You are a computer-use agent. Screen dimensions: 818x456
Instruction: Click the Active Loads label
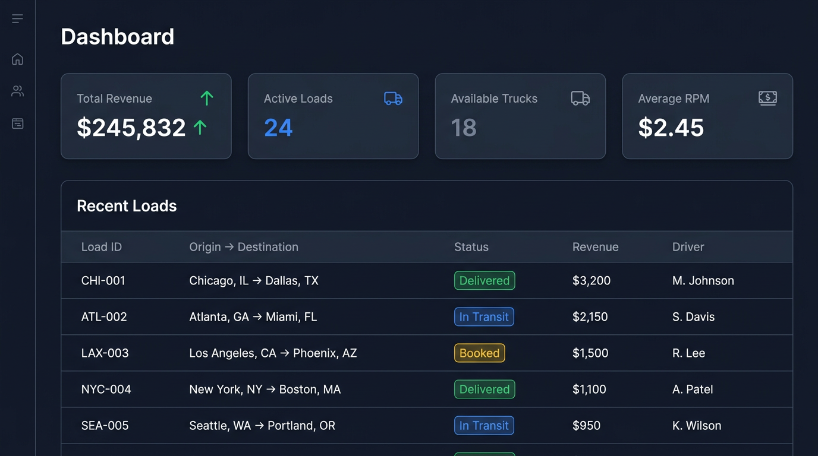pos(298,99)
